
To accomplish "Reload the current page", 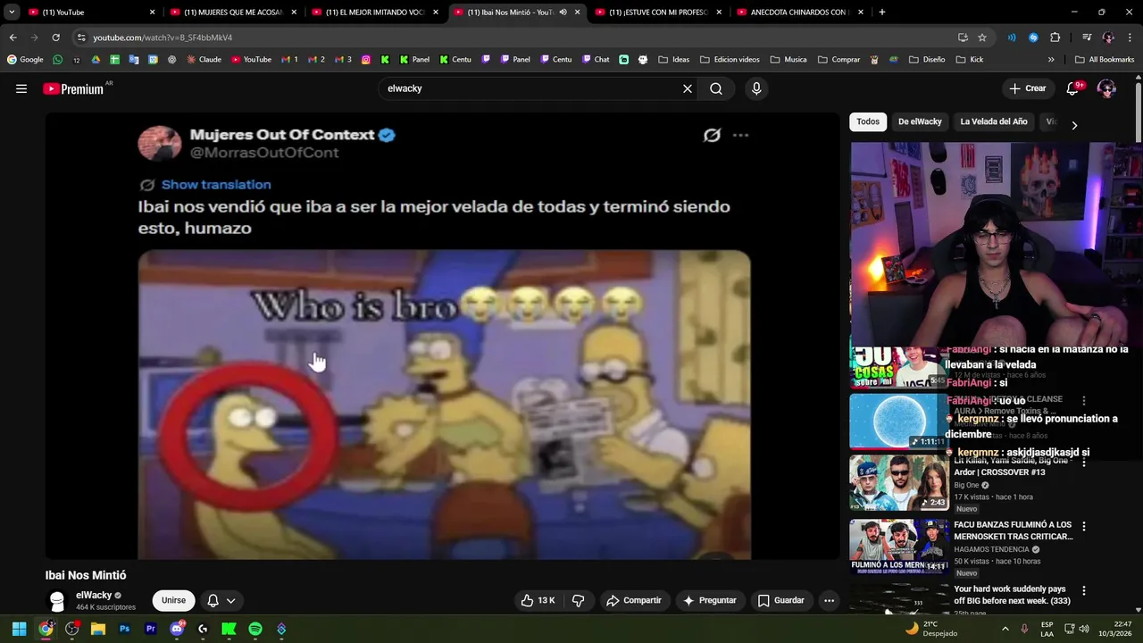I will coord(55,38).
